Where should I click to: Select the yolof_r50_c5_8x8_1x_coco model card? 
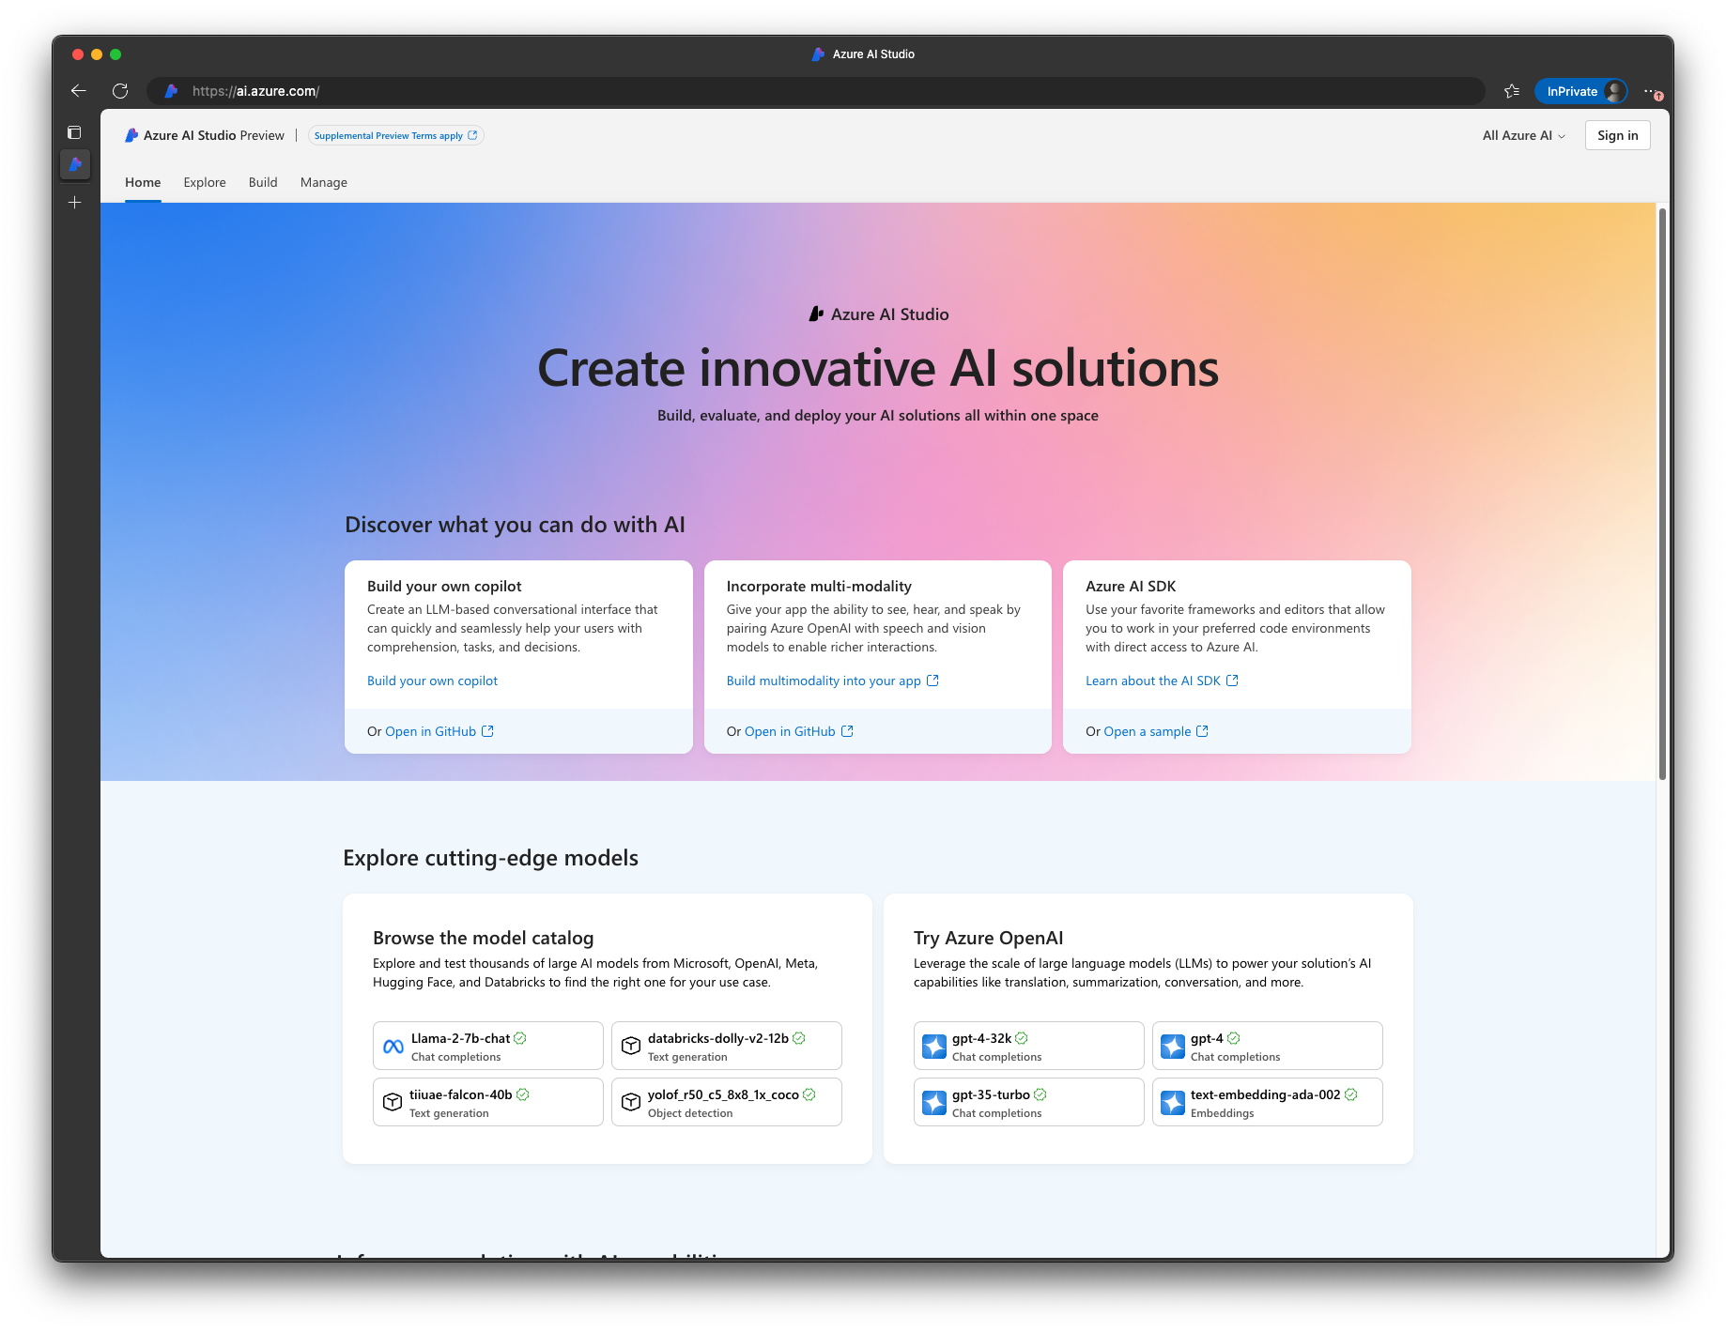[x=726, y=1102]
